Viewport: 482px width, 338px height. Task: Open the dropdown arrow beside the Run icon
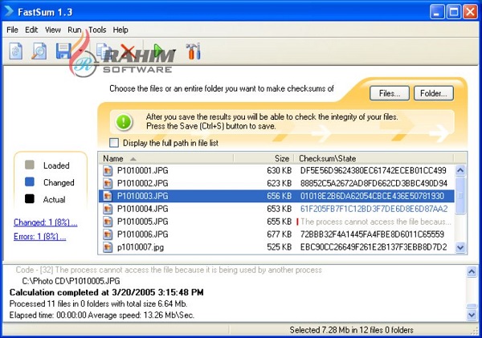coord(174,51)
